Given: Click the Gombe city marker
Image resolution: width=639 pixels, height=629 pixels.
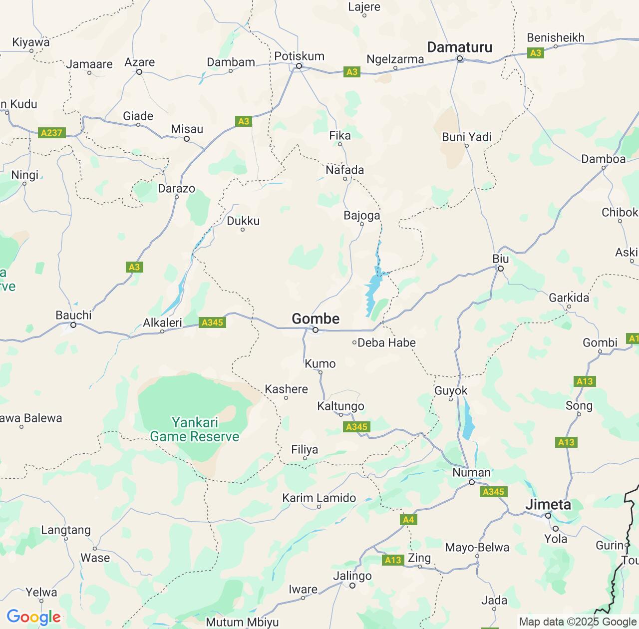Looking at the screenshot, I should click(x=316, y=330).
